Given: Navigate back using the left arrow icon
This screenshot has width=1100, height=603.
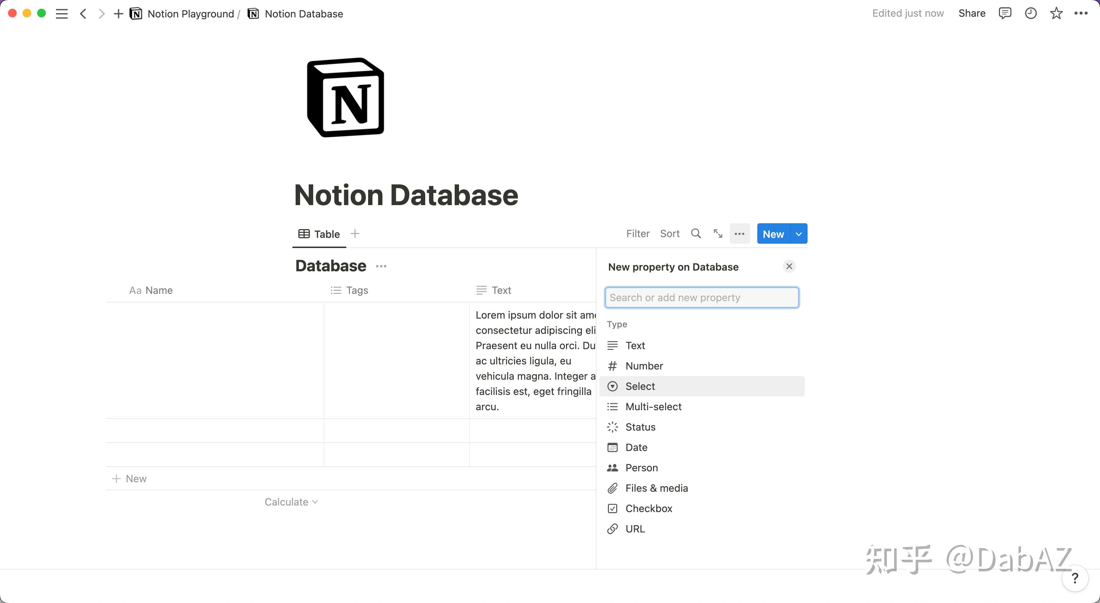Looking at the screenshot, I should coord(83,13).
